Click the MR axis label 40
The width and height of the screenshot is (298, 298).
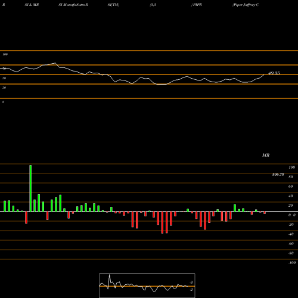(x=290, y=196)
